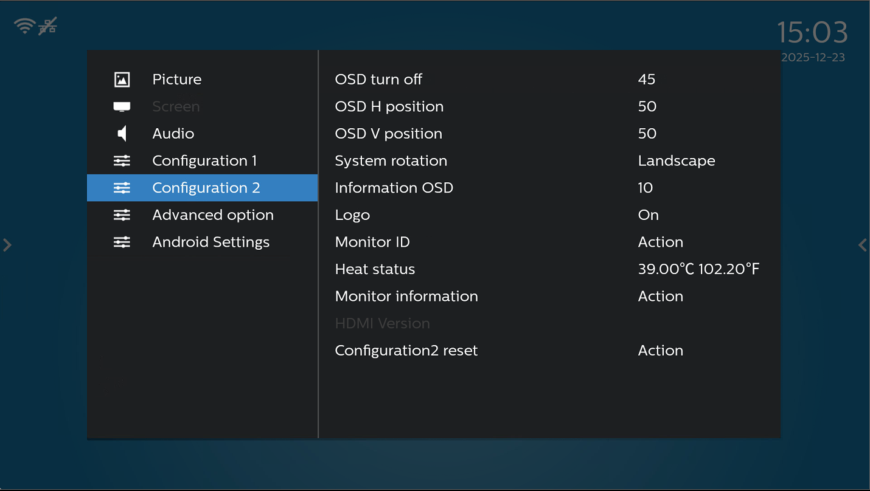This screenshot has height=491, width=870.
Task: Click the Android Settings sliders icon
Action: point(122,242)
